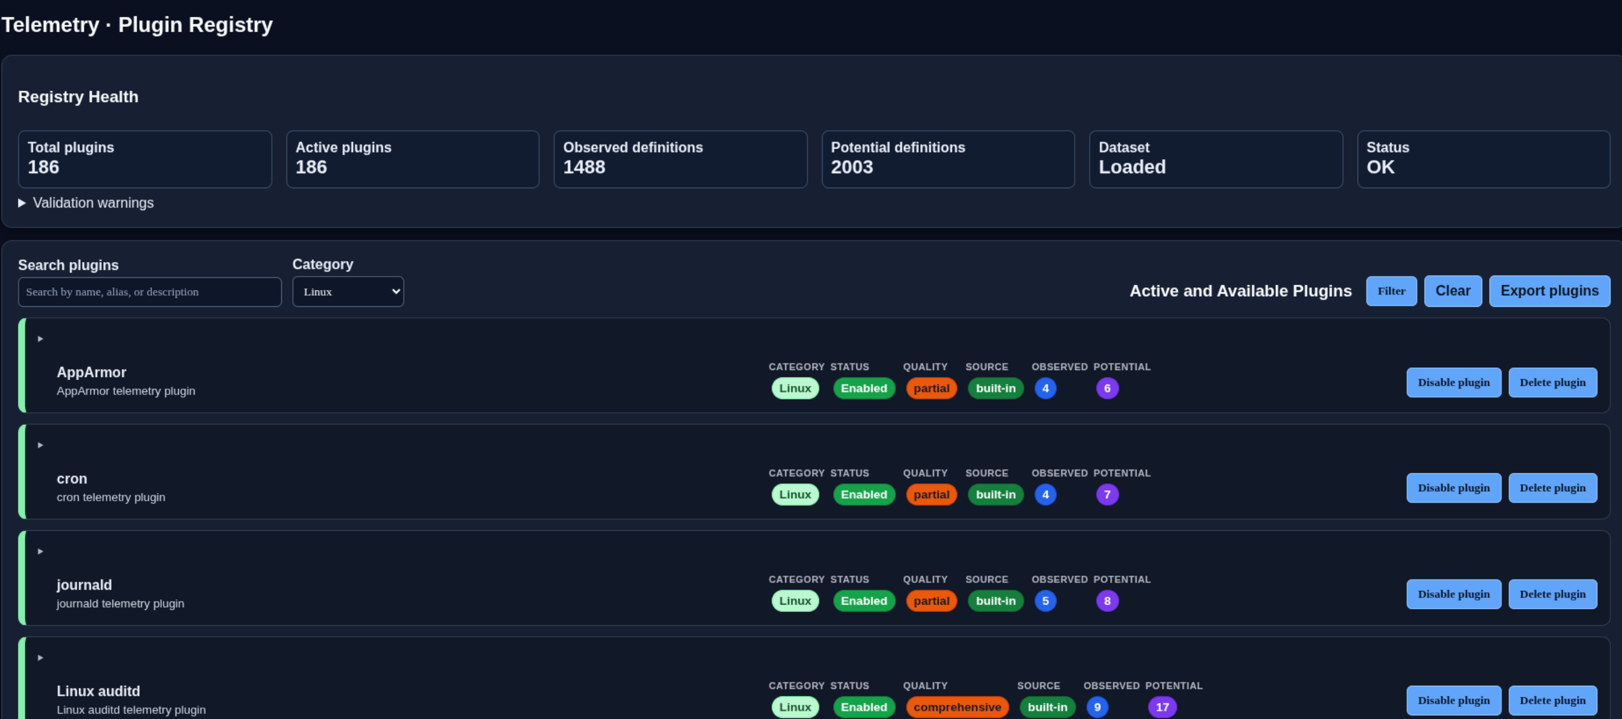Expand the cron plugin row
The height and width of the screenshot is (719, 1622).
40,445
